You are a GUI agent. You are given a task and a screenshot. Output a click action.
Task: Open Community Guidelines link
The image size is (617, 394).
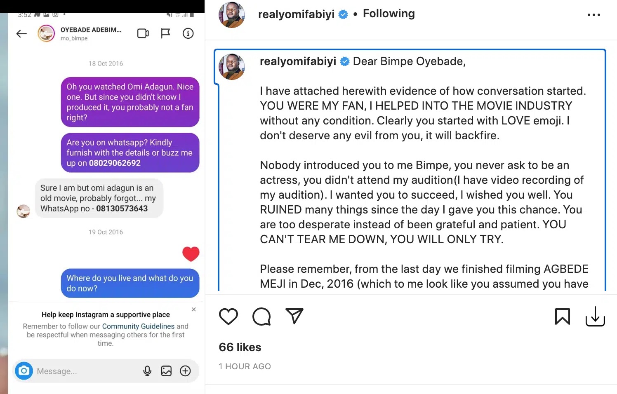click(138, 326)
